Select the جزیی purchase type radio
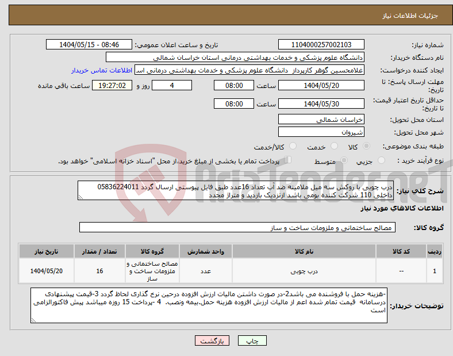This screenshot has width=453, height=356. [x=381, y=160]
